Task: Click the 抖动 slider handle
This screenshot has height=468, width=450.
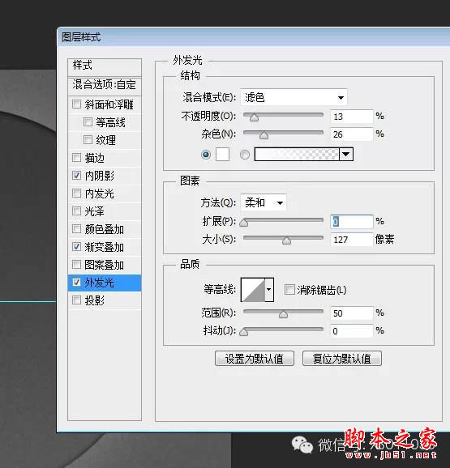Action: click(244, 332)
